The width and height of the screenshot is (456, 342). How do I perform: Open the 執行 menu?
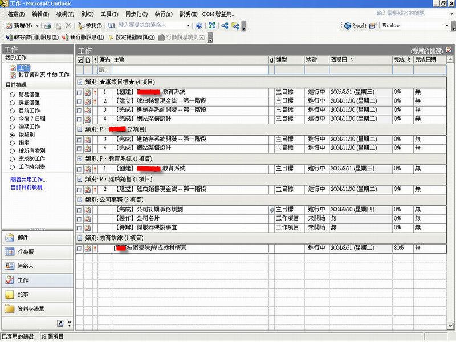tap(164, 14)
